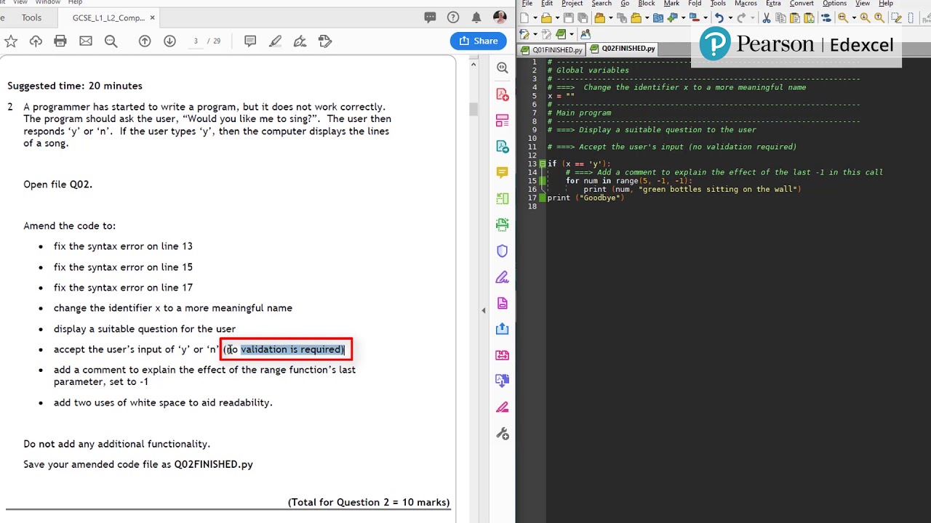931x523 pixels.
Task: Click the user profile avatar
Action: pos(500,17)
